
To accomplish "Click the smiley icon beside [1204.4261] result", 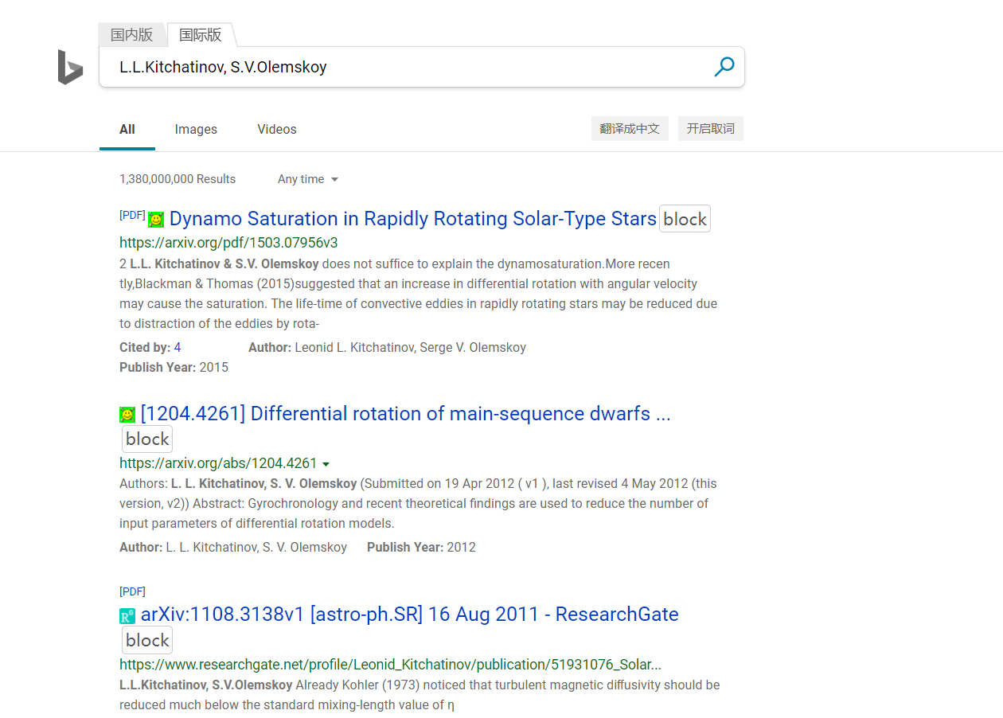I will (127, 415).
